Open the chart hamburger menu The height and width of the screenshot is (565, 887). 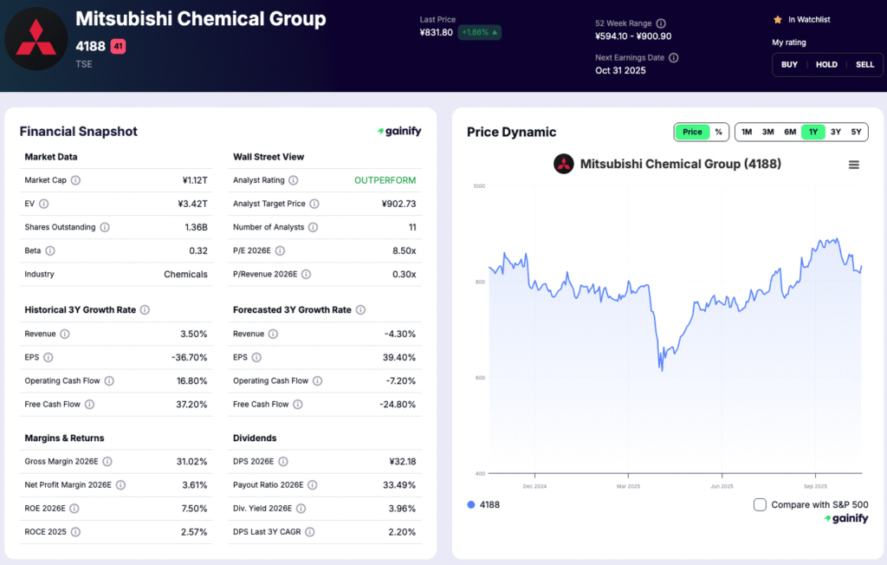click(854, 164)
